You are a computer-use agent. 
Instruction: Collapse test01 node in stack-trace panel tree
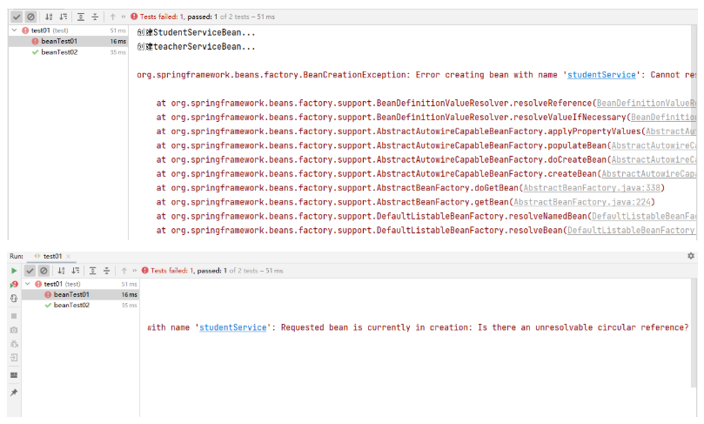(x=15, y=30)
